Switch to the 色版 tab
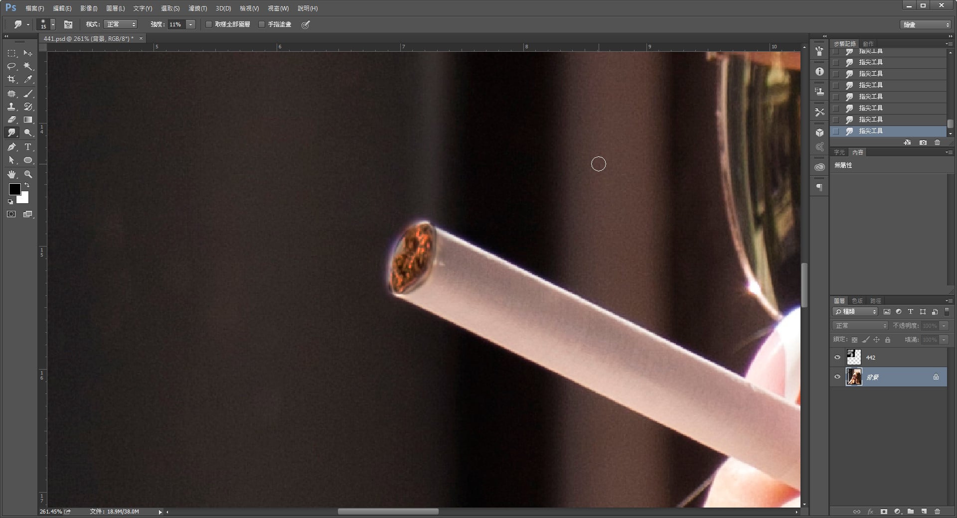The image size is (957, 518). [857, 301]
